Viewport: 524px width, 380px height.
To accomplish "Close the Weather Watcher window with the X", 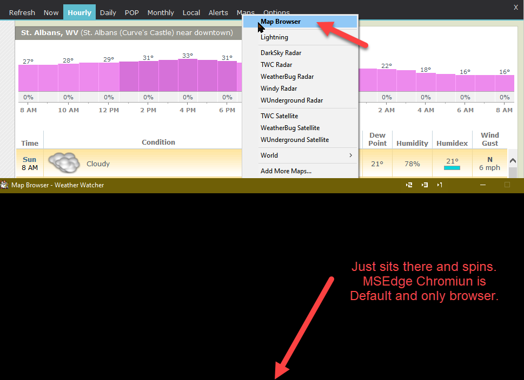I will click(x=515, y=6).
